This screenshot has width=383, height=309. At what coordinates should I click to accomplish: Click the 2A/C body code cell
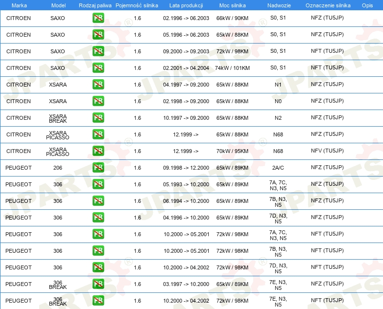(278, 168)
